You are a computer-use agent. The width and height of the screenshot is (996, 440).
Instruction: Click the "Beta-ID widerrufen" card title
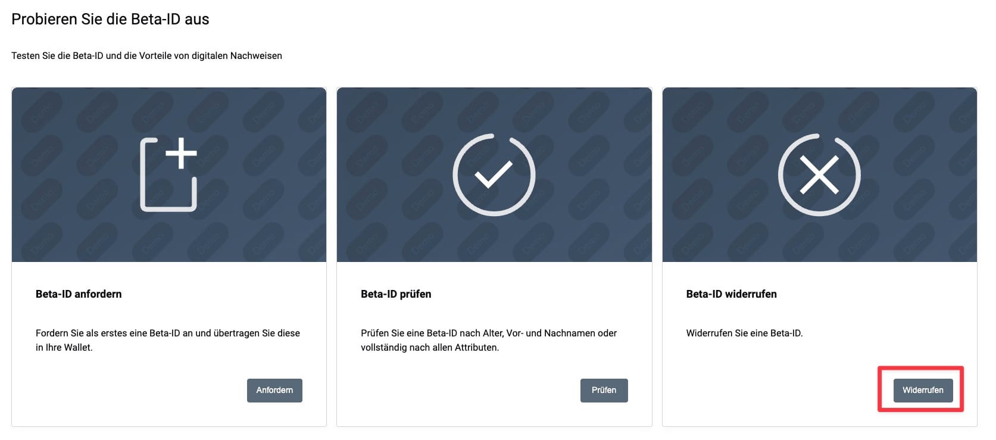(731, 294)
